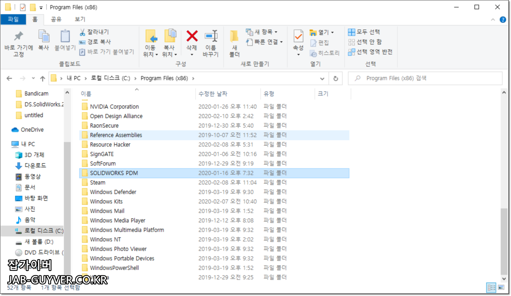Select the Resource Hacker folder

[x=214, y=145]
